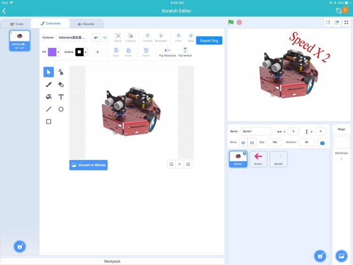Open Outline color dropdown
Image resolution: width=353 pixels, height=265 pixels.
(86, 52)
